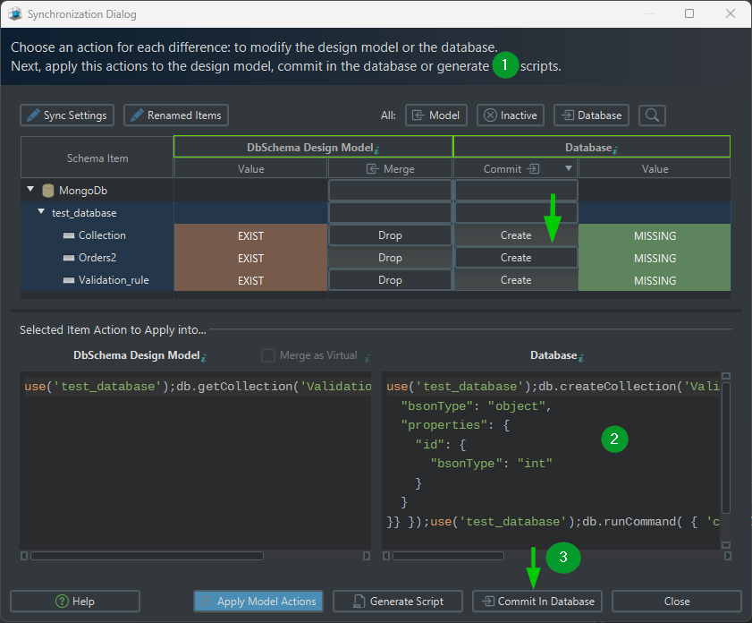Viewport: 752px width, 623px height.
Task: Click inside the Database script text area
Action: tap(552, 461)
